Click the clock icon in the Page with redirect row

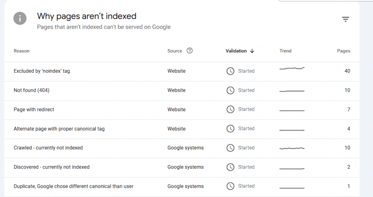[231, 110]
